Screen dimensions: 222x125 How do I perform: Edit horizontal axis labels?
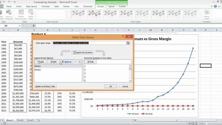point(90,62)
